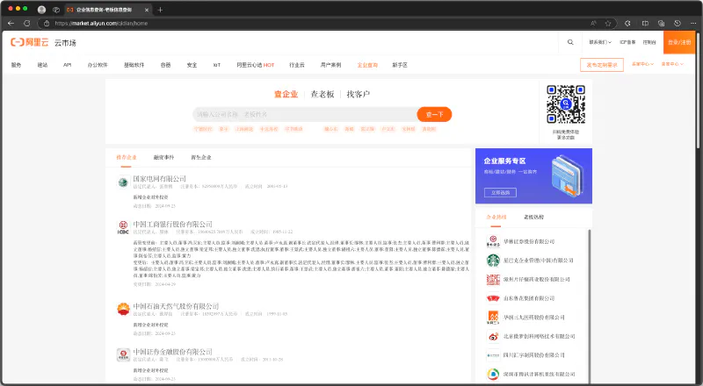The width and height of the screenshot is (703, 386).
Task: Click the ranking list scrollbar
Action: [589, 306]
